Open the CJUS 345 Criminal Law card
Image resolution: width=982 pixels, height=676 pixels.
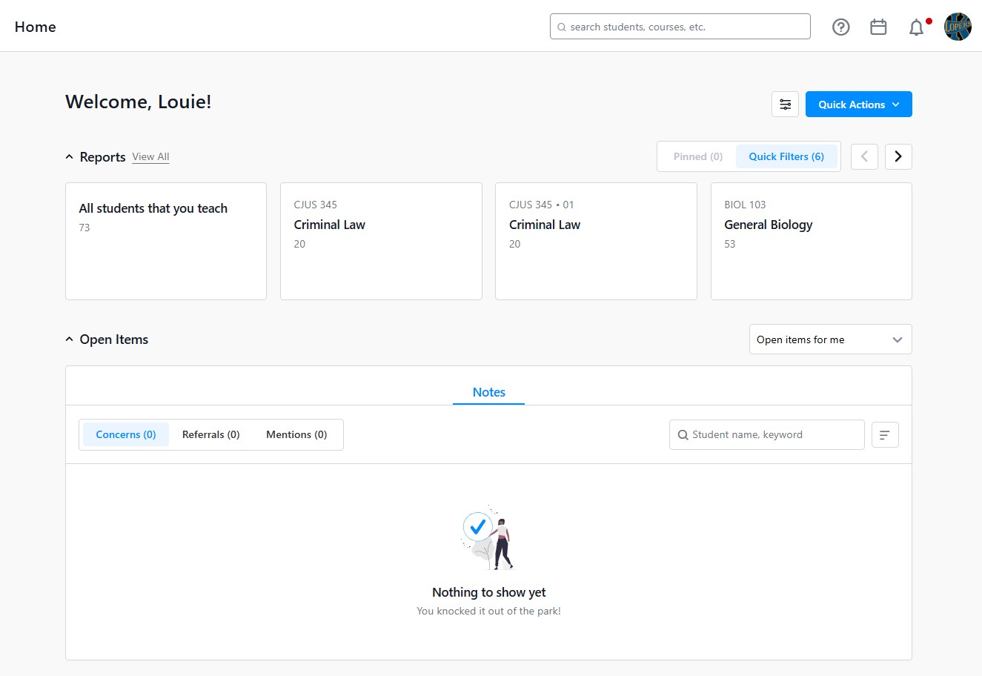pyautogui.click(x=381, y=242)
